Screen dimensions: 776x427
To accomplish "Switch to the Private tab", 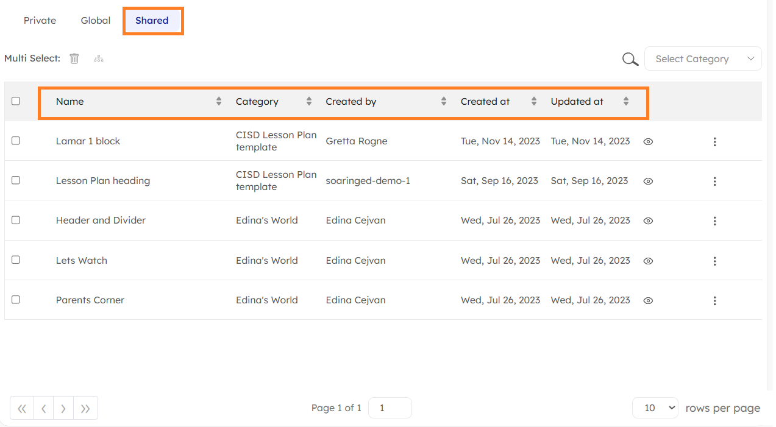I will 40,21.
